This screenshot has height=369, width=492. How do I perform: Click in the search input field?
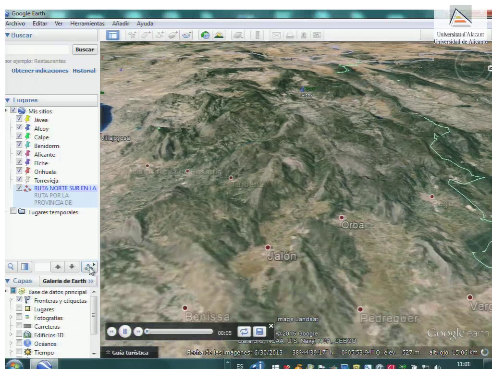click(x=37, y=49)
